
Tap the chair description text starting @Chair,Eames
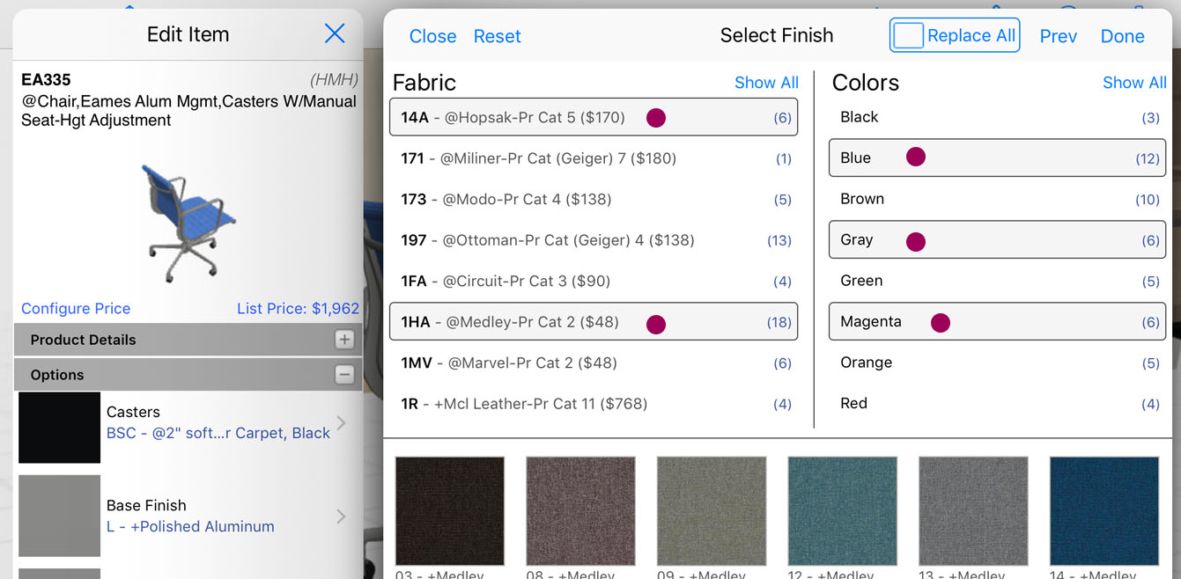(x=188, y=111)
